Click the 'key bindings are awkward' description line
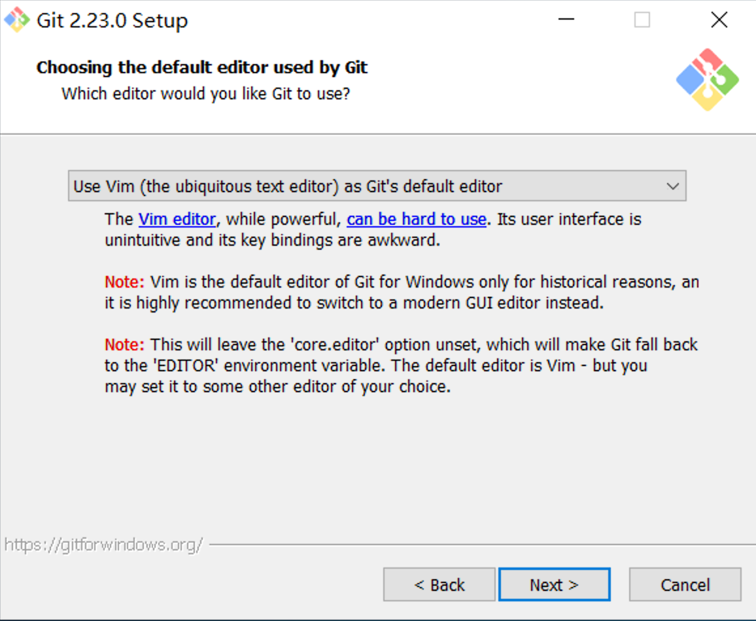Screen dimensions: 756x621 click(x=273, y=240)
